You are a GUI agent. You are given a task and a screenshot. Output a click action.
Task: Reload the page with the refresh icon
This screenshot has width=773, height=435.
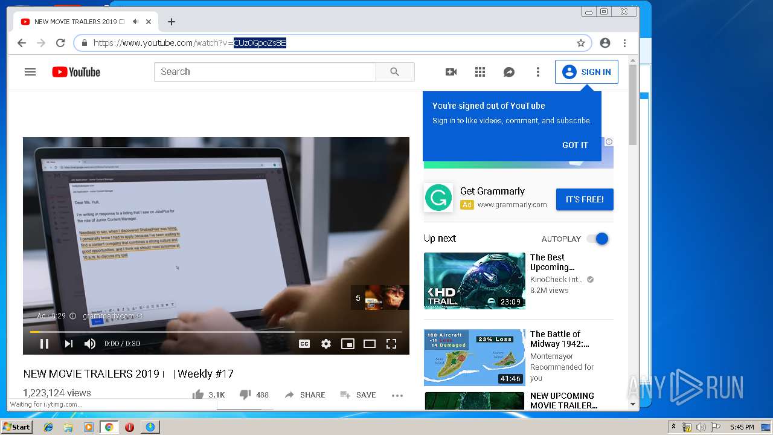(60, 43)
